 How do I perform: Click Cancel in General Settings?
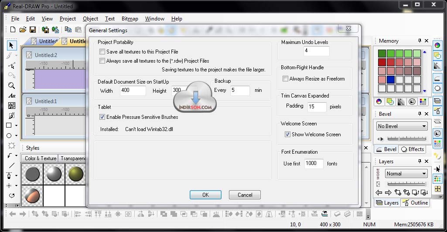tap(245, 195)
